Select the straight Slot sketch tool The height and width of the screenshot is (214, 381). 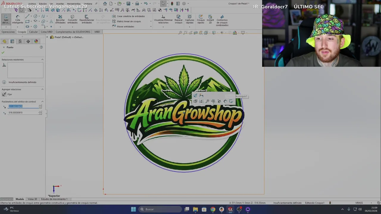click(x=27, y=26)
